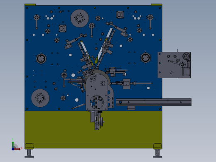This screenshot has width=216, height=162.
Task: Select the horizontal cylinder rod right of the winding head
Action: [143, 83]
